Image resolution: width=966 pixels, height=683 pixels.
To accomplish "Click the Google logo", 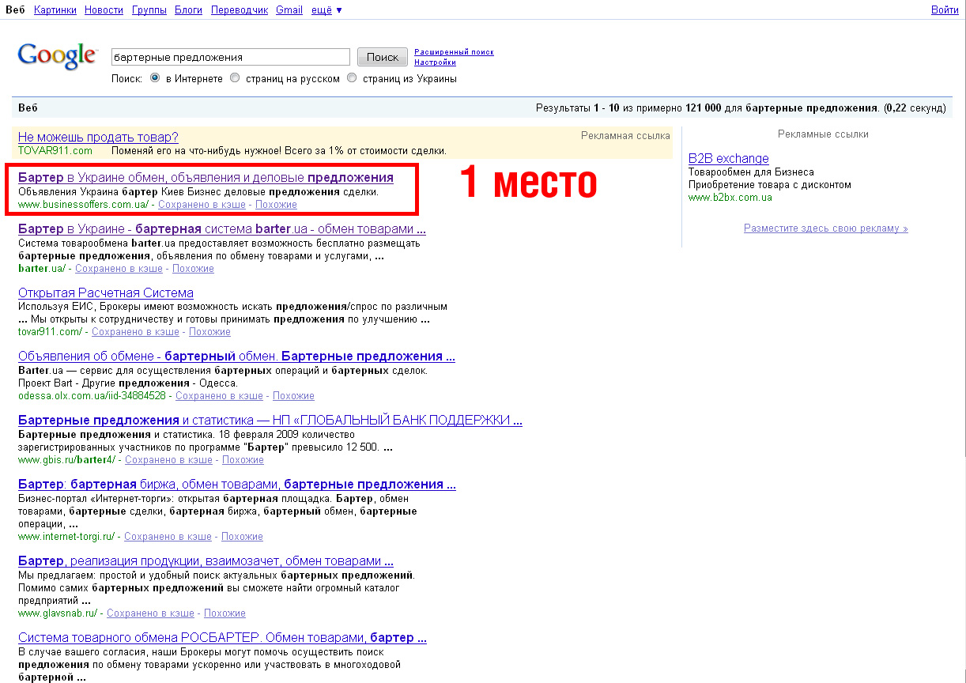I will tap(57, 55).
